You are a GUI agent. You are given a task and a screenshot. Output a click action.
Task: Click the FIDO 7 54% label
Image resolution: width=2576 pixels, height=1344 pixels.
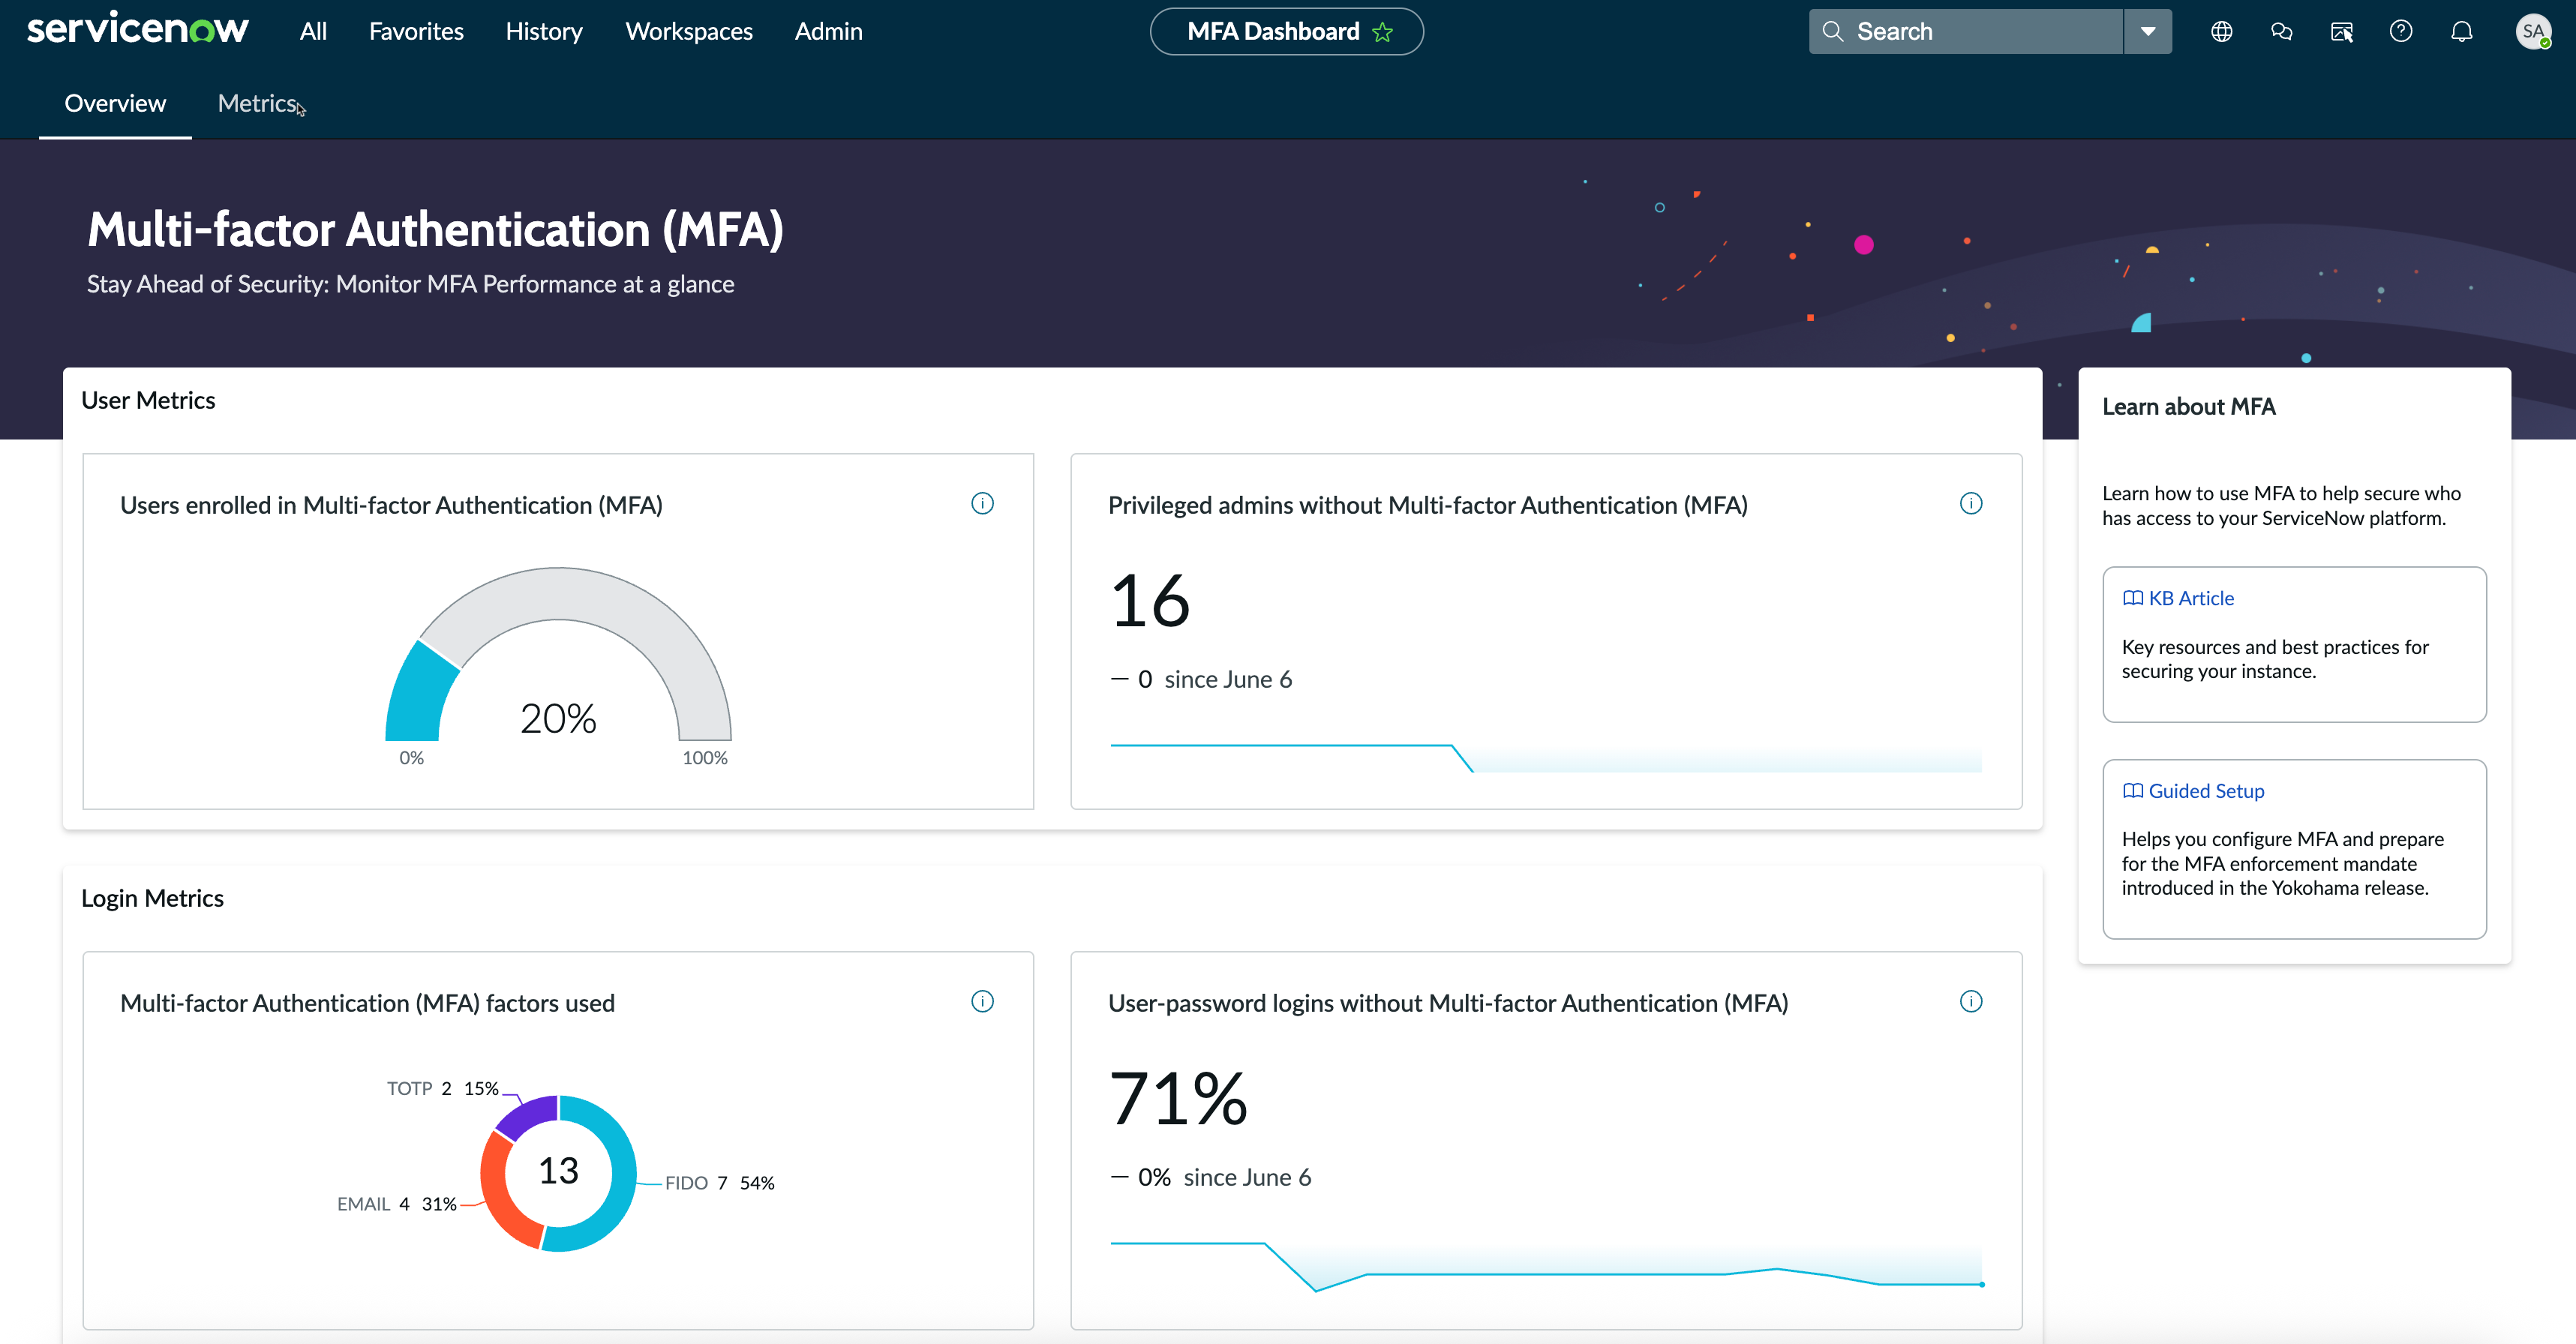[720, 1183]
